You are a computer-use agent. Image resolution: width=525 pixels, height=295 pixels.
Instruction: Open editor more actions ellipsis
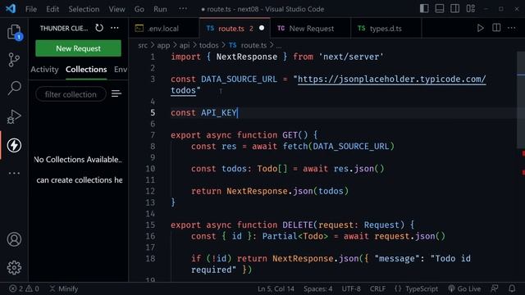[512, 28]
